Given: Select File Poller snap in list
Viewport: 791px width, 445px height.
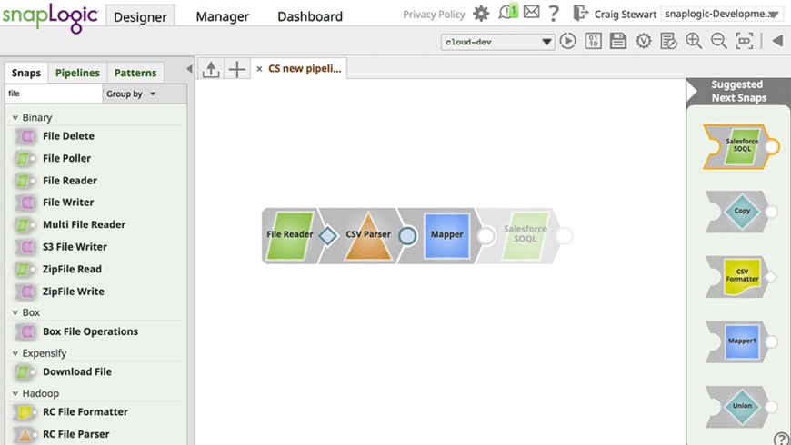Looking at the screenshot, I should pyautogui.click(x=66, y=158).
